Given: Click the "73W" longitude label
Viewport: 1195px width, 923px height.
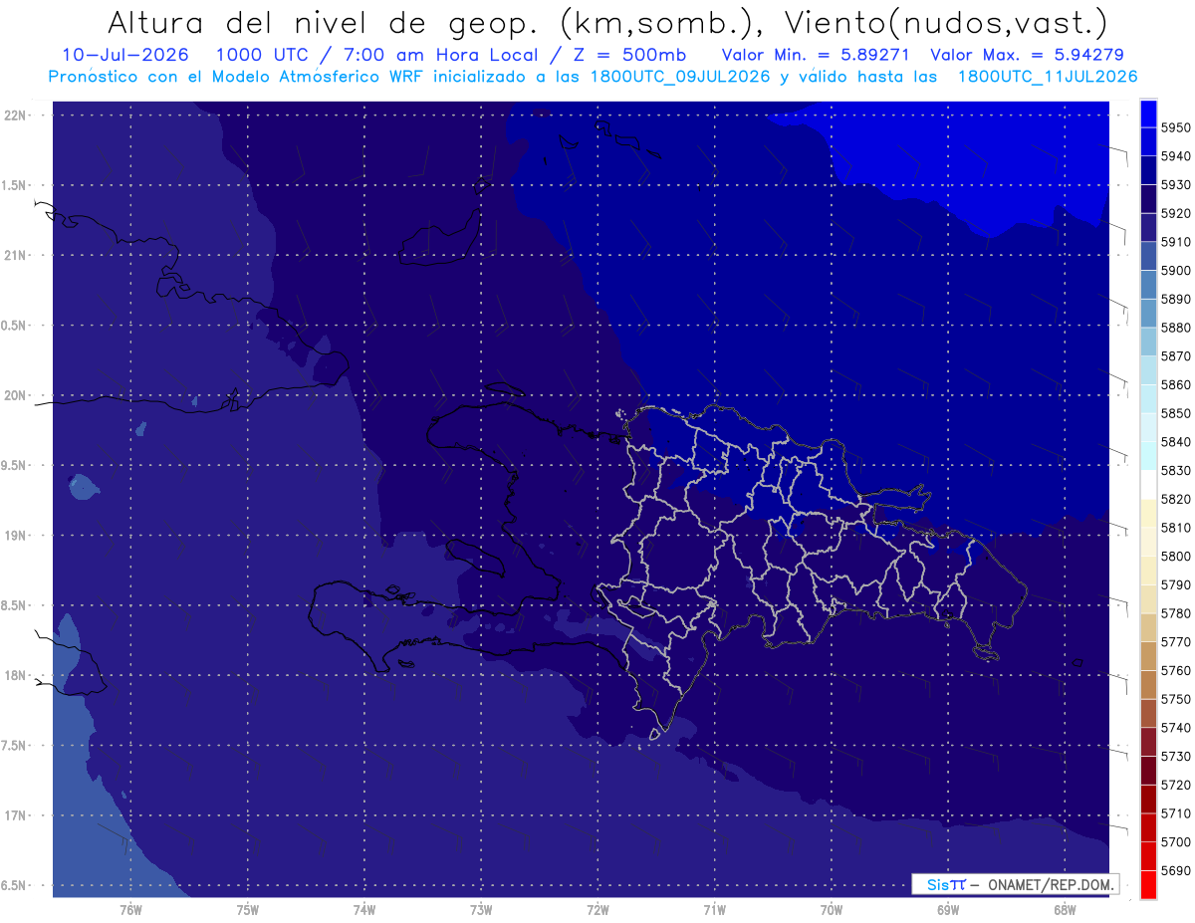Looking at the screenshot, I should tap(481, 910).
